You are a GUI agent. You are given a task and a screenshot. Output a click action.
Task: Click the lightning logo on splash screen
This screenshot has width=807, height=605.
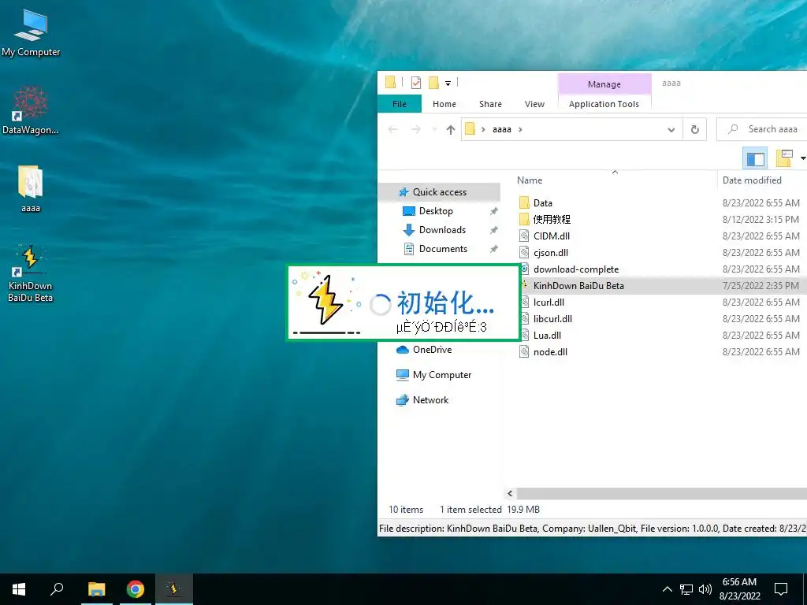click(x=325, y=302)
